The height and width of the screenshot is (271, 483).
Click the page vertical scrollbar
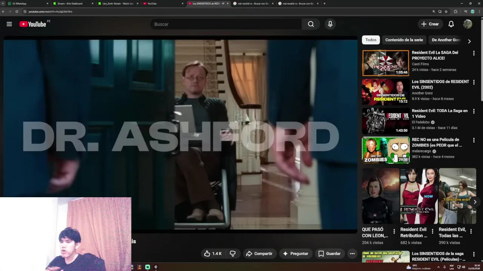click(481, 60)
